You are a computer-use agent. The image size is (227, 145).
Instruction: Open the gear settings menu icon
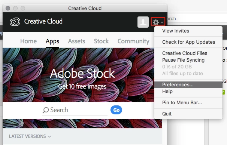point(158,22)
